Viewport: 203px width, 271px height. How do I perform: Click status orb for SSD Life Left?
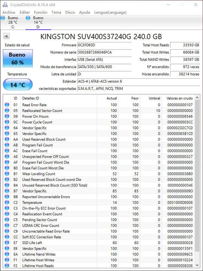tap(7, 243)
